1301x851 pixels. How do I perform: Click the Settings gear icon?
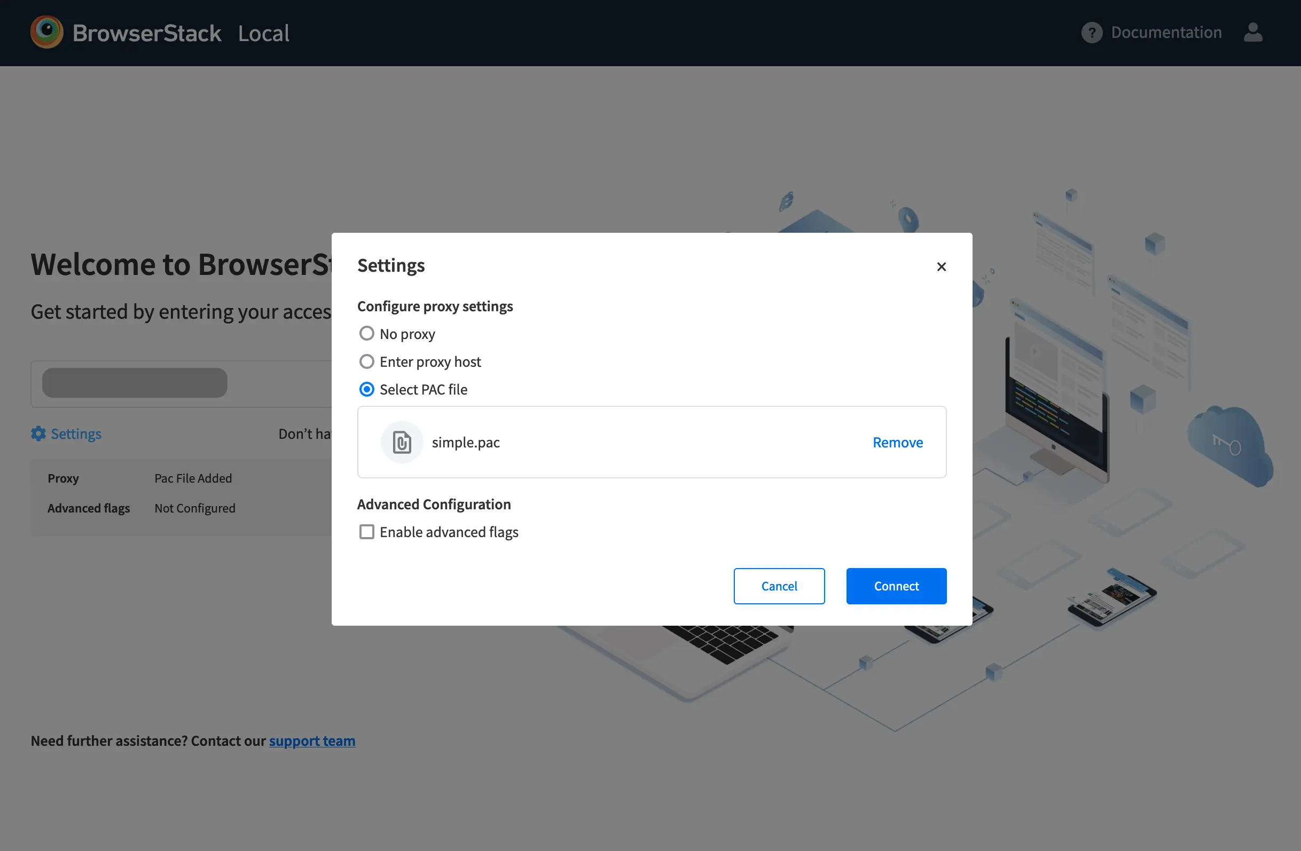(x=38, y=434)
